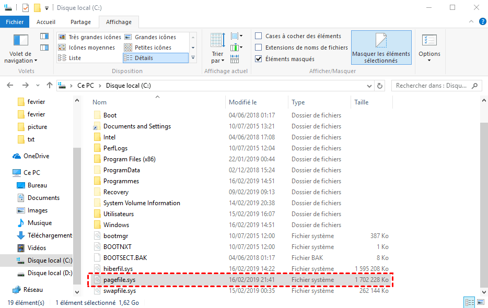Open the quick access toolbar customize arrow
Viewport: 488px width, 308px height.
[47, 8]
